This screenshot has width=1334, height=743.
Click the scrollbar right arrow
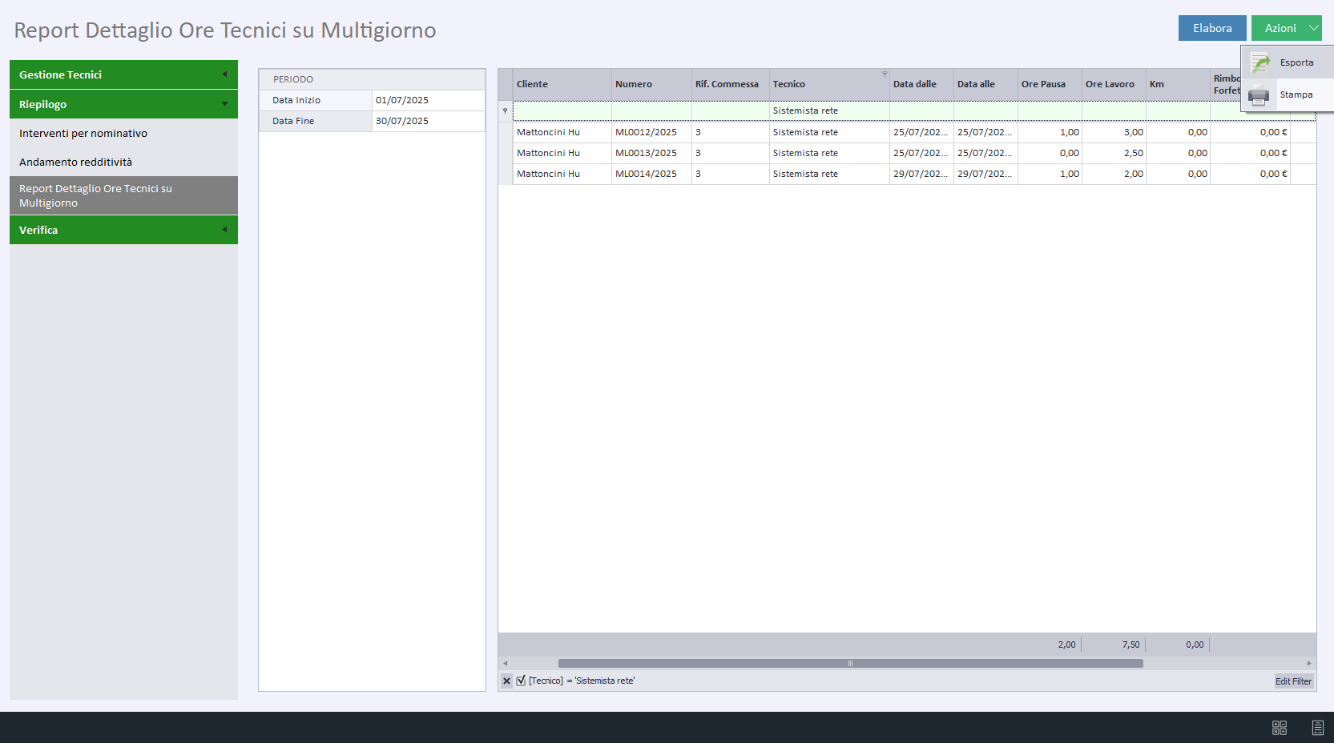pos(1309,663)
